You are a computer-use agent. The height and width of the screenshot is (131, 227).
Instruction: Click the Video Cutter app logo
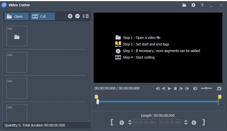pyautogui.click(x=4, y=5)
